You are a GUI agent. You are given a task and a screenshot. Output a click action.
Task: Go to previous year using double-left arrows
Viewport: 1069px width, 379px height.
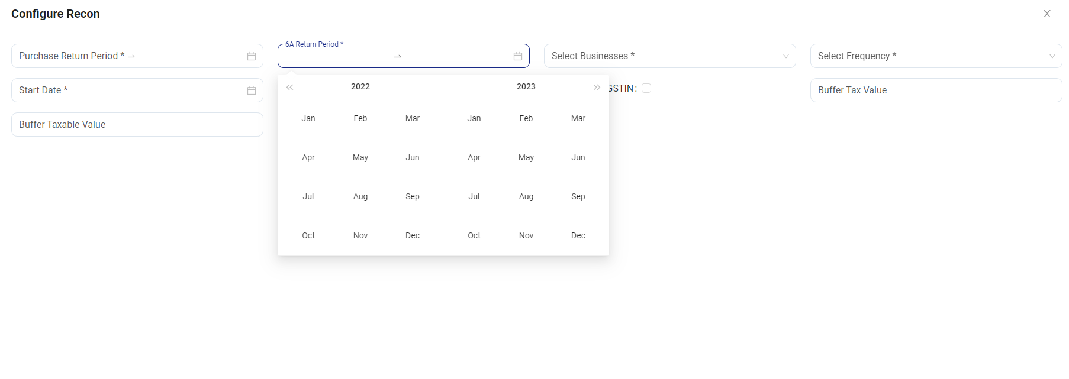coord(290,87)
